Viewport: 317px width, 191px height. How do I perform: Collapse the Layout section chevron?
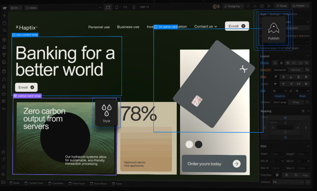308,56
